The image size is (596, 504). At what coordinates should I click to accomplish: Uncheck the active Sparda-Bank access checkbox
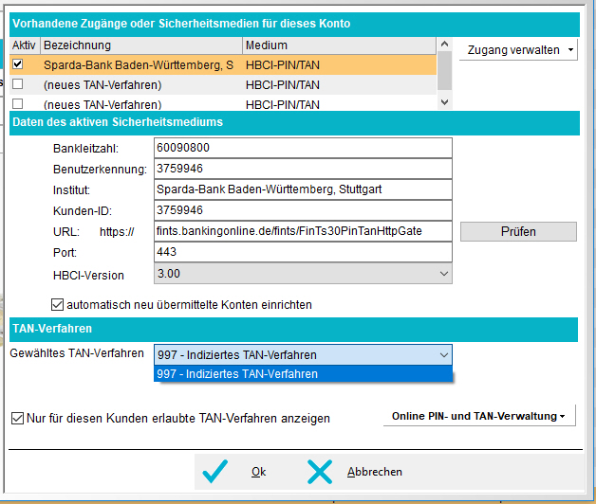coord(17,63)
